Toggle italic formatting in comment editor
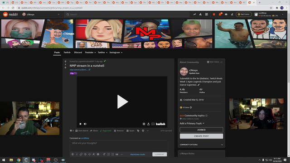The image size is (290, 163). point(77,154)
